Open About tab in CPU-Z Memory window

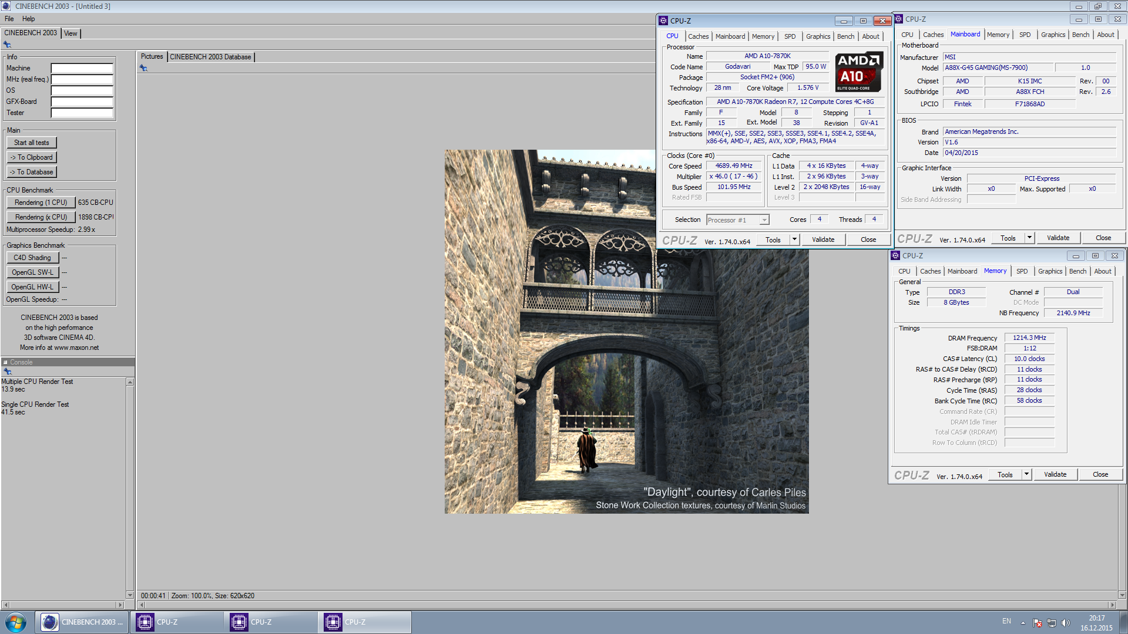(1102, 271)
